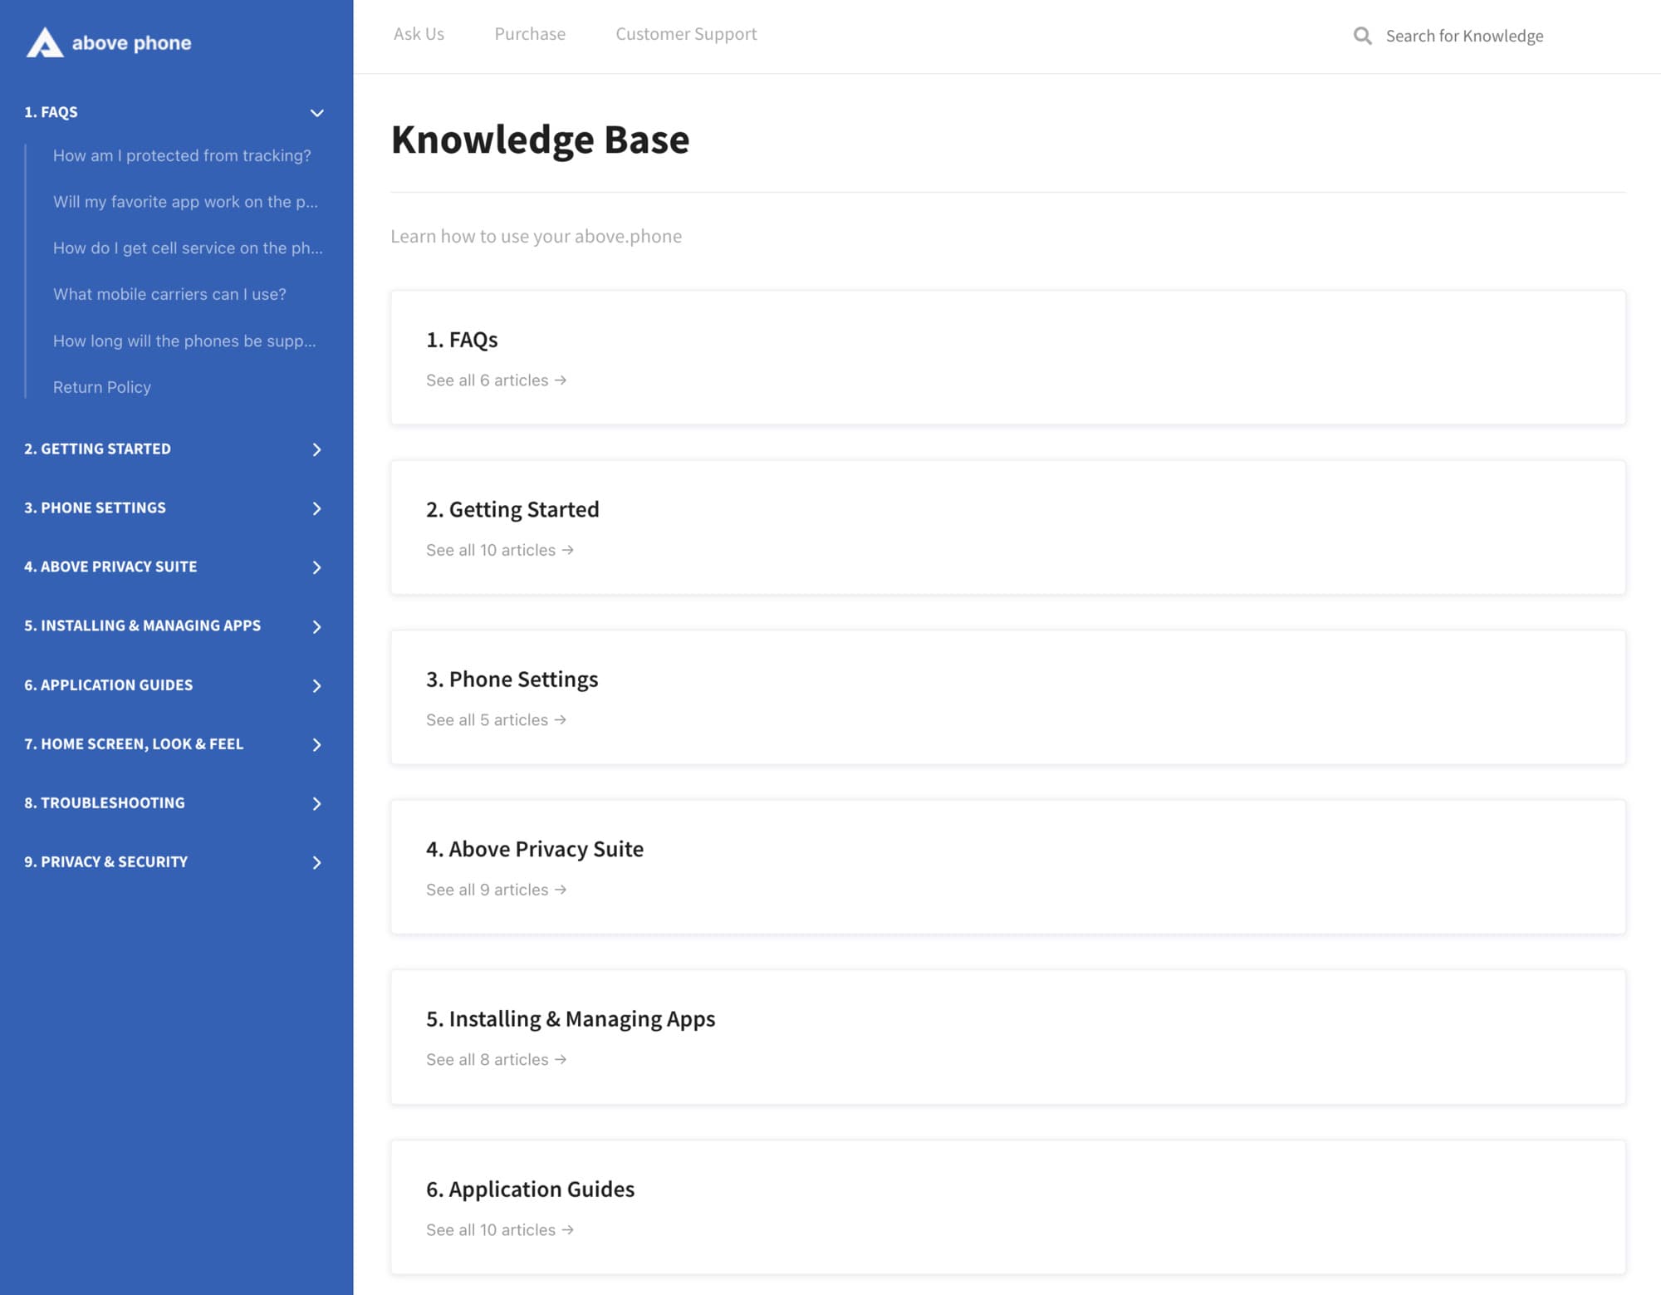Expand the 3. Phone Settings sidebar chevron
Image resolution: width=1661 pixels, height=1295 pixels.
316,508
